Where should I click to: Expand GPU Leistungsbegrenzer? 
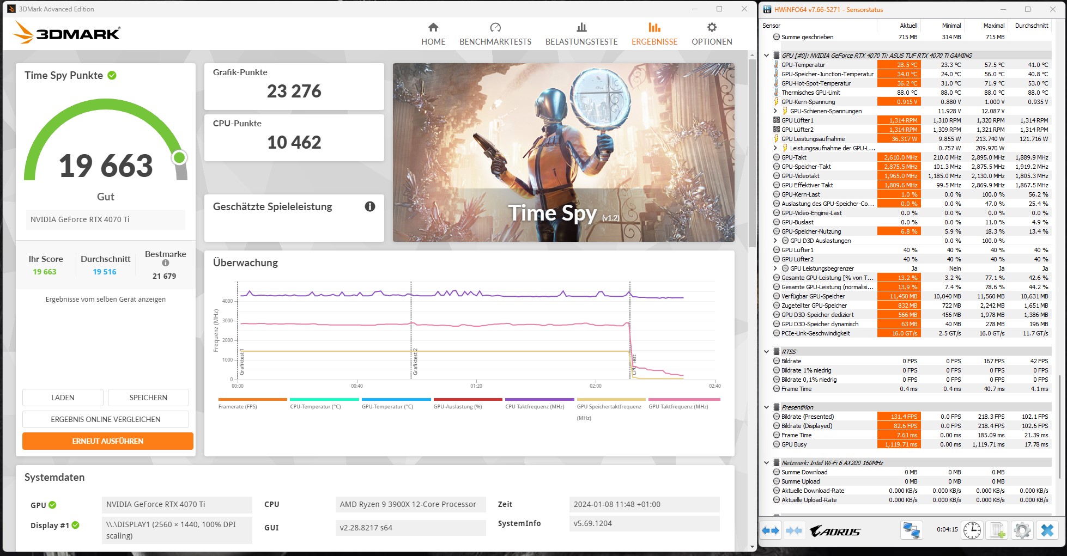pos(775,268)
